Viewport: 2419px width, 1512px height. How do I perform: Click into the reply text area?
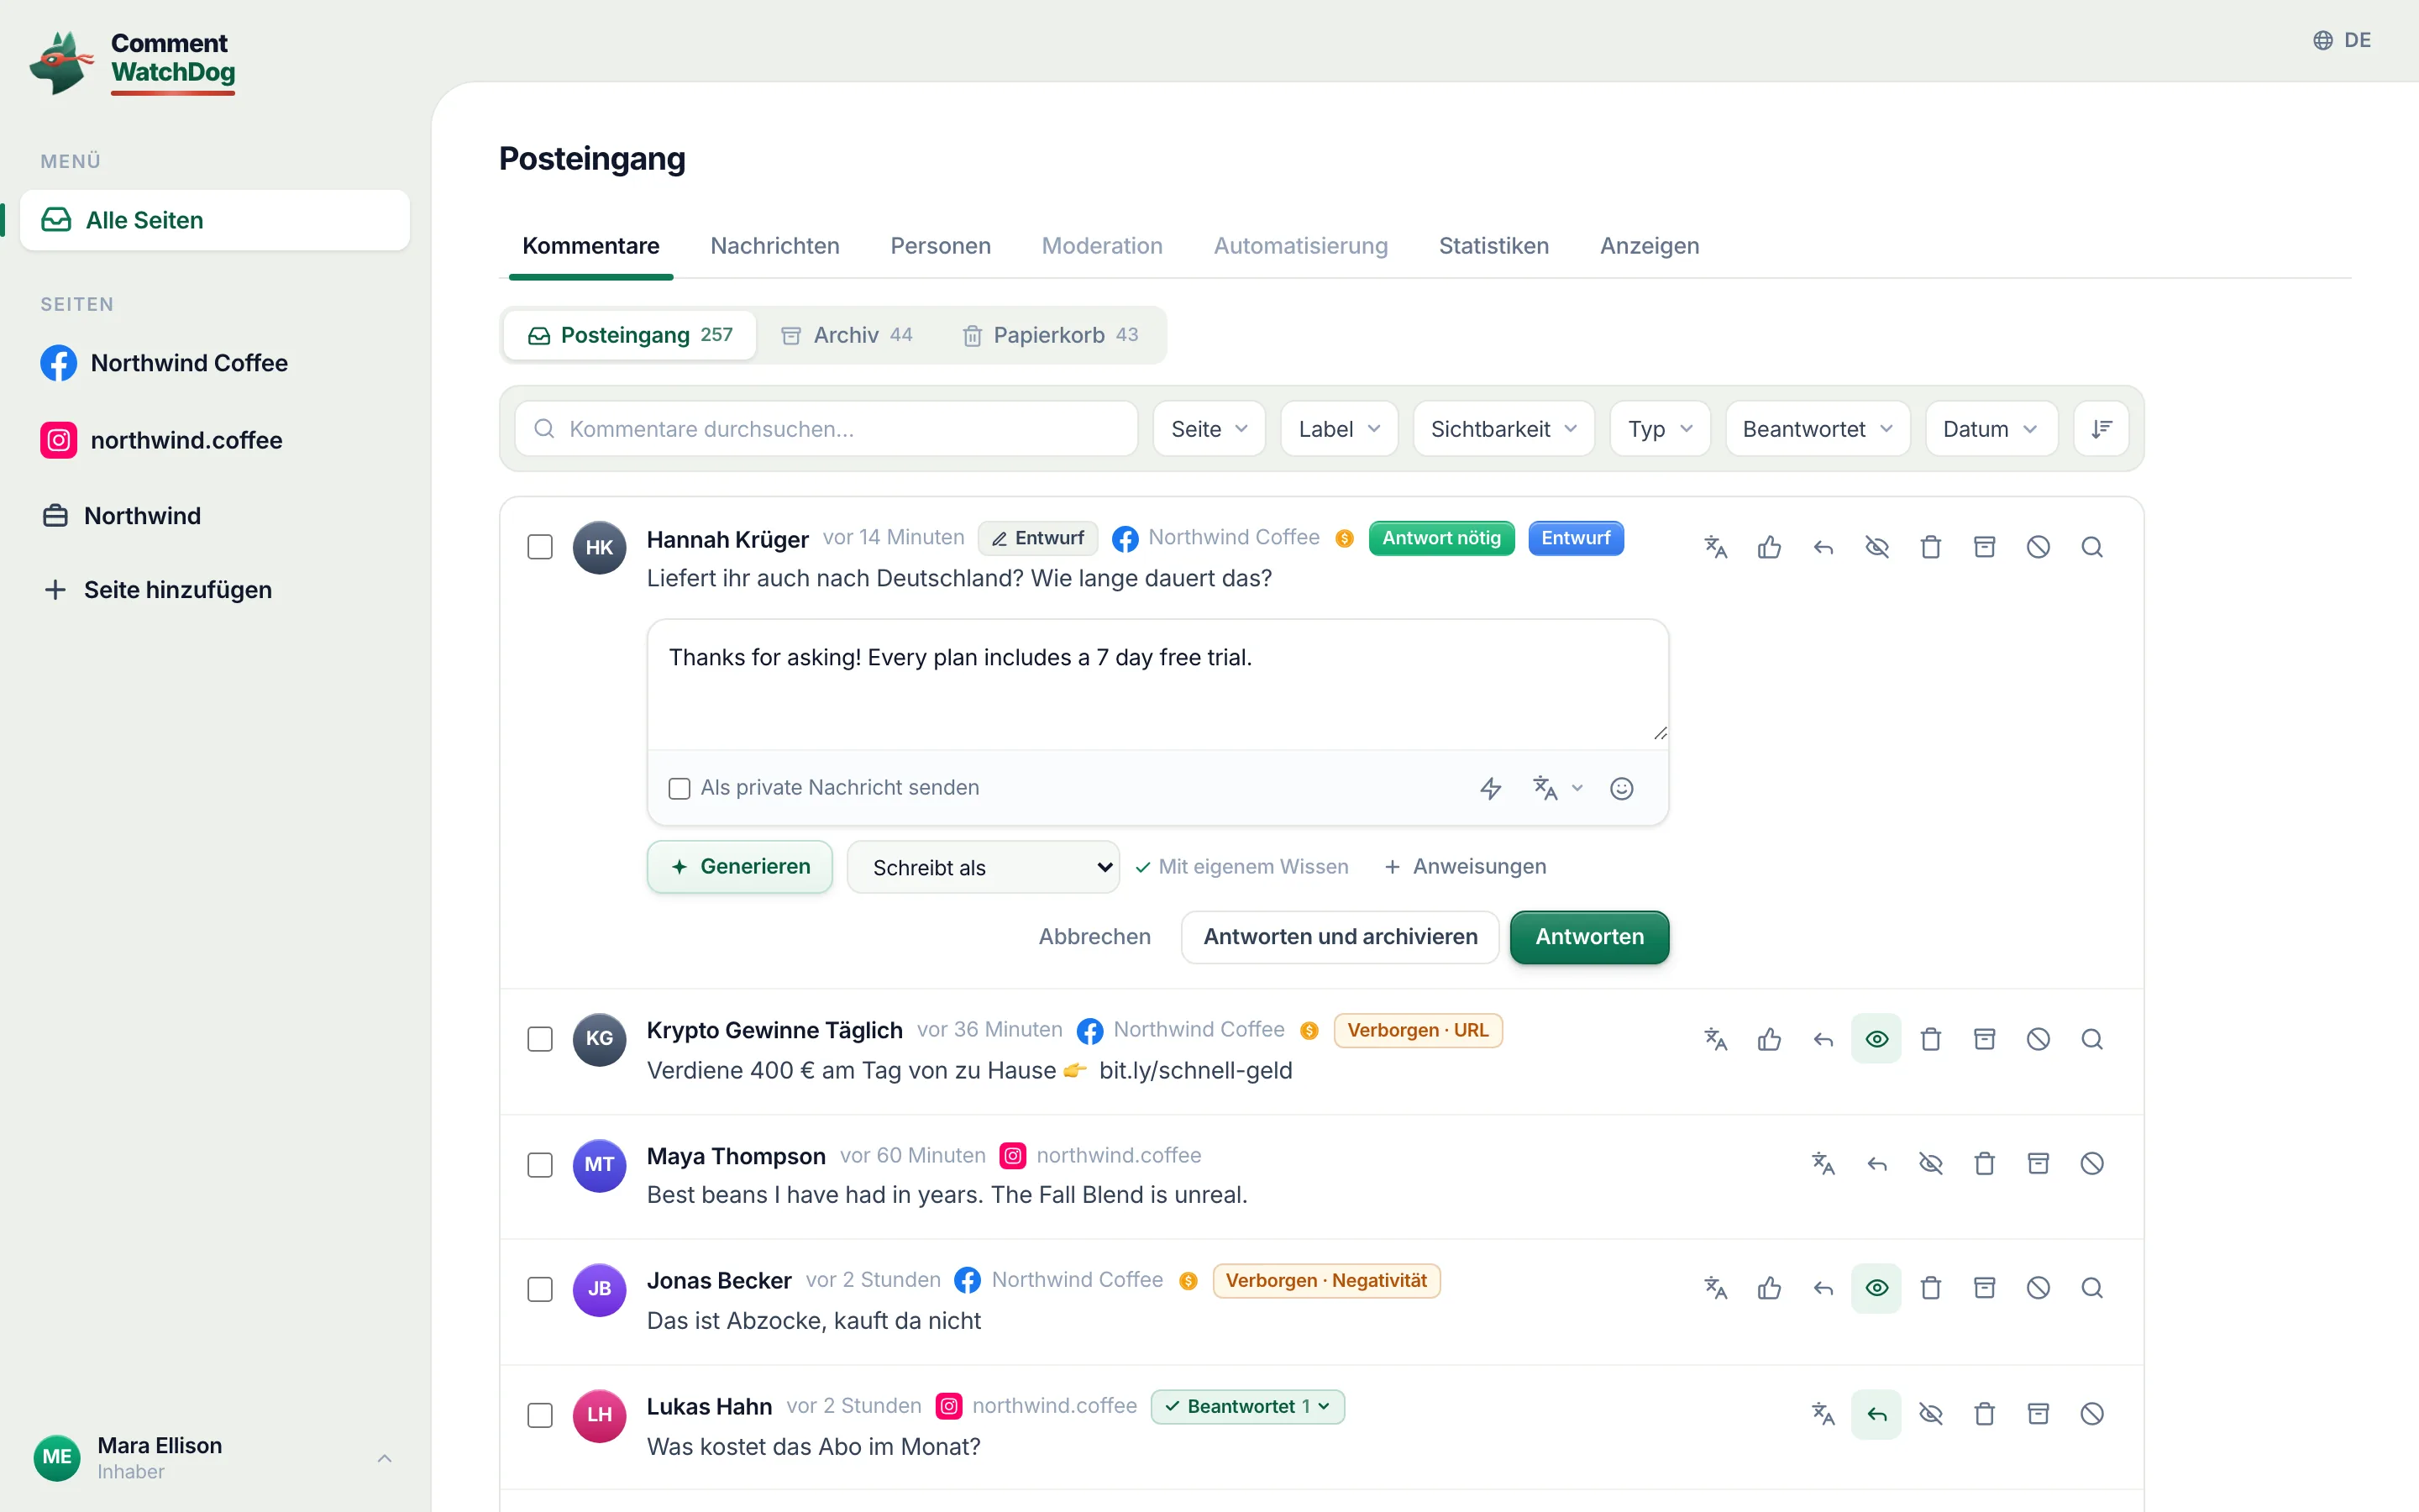1157,685
